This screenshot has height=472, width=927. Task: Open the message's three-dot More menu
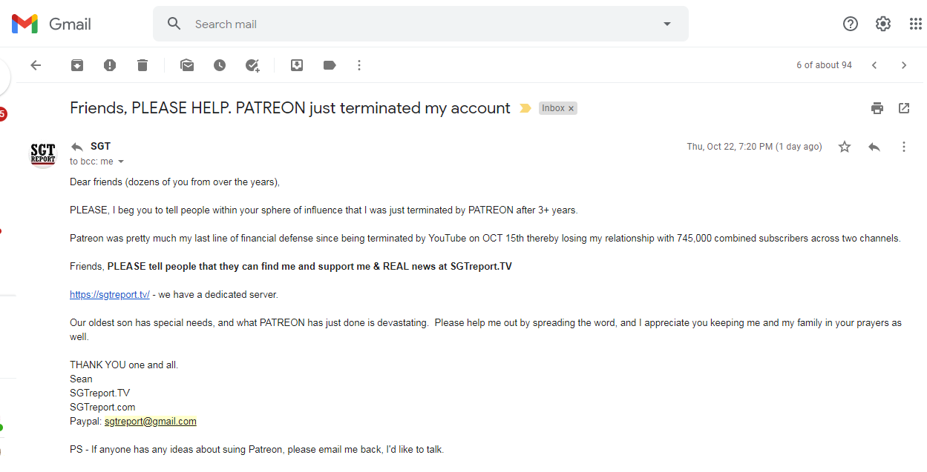click(904, 147)
